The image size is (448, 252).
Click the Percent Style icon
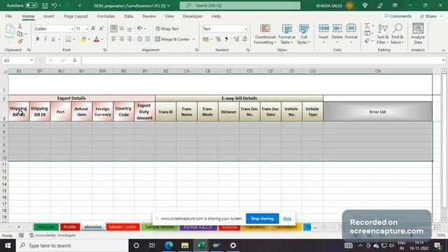(218, 39)
